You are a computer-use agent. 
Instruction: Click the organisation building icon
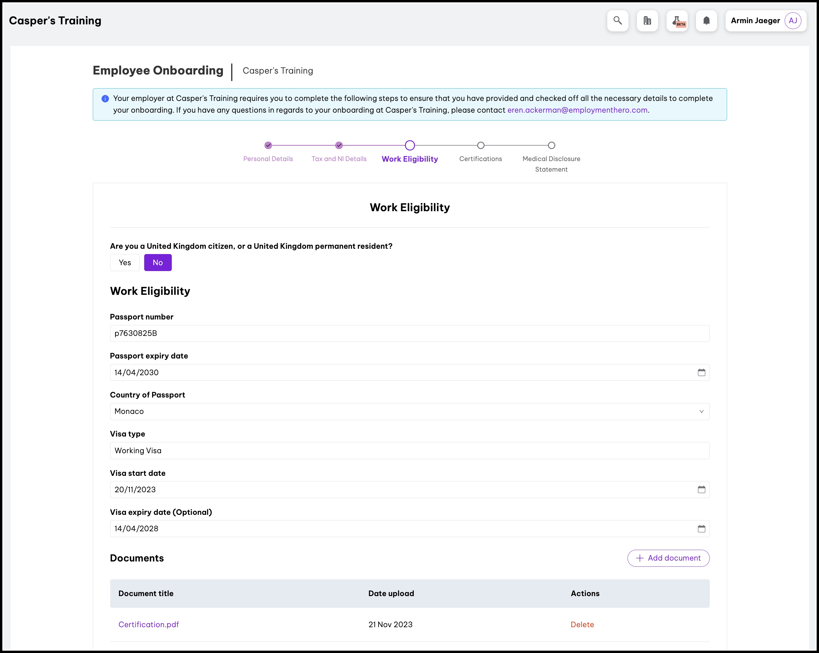[647, 21]
